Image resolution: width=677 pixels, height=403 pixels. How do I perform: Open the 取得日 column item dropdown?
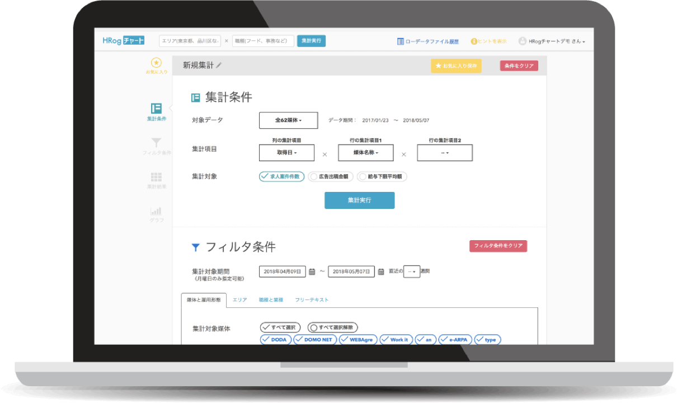(x=286, y=153)
